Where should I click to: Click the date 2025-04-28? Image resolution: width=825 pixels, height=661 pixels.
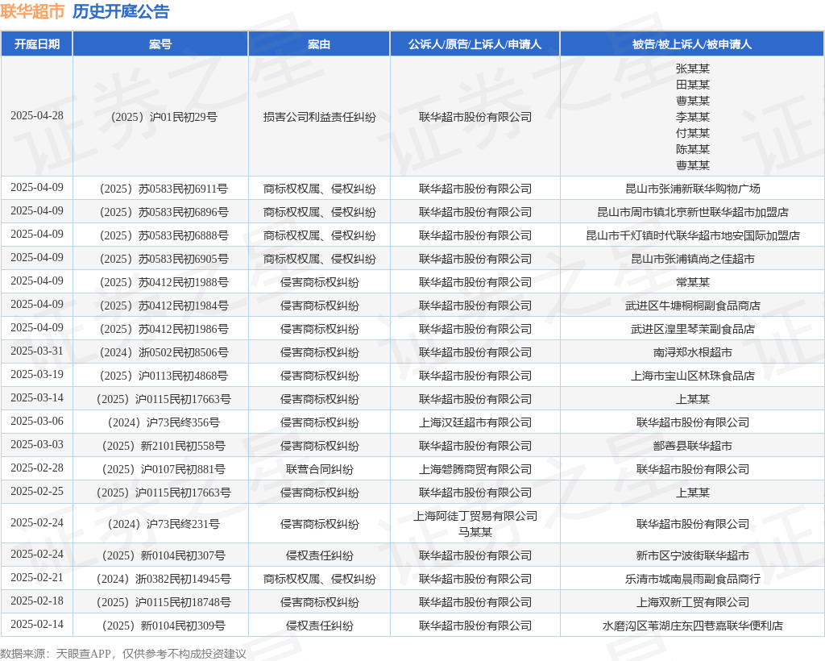(x=37, y=116)
